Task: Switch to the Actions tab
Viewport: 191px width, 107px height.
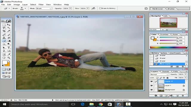Action: pos(164,53)
